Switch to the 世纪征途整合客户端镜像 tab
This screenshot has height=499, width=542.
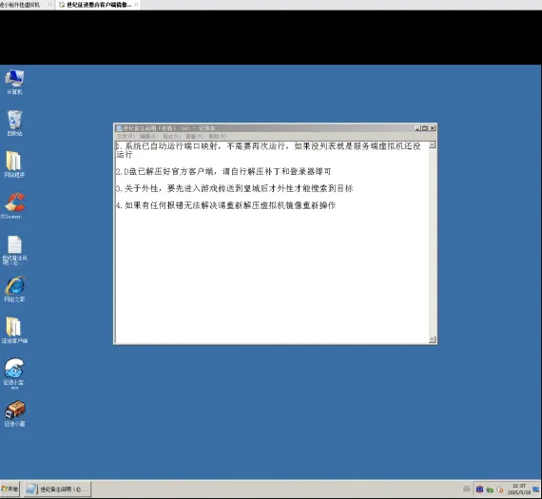click(98, 5)
